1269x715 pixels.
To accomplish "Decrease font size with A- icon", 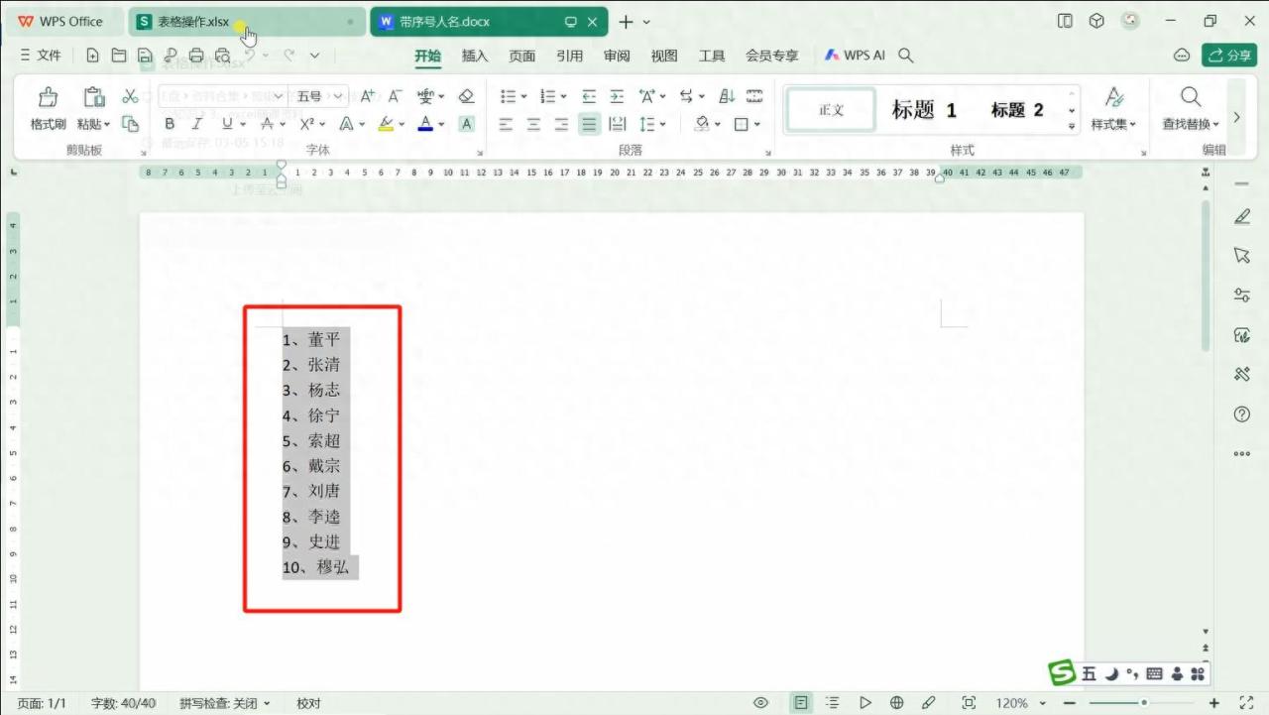I will pyautogui.click(x=395, y=96).
